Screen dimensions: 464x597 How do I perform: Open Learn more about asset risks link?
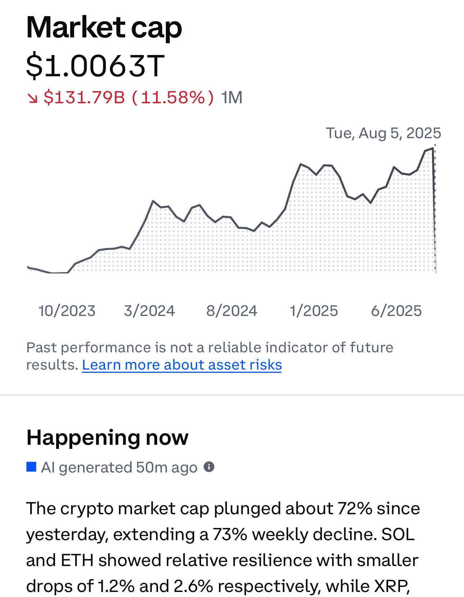click(x=182, y=365)
